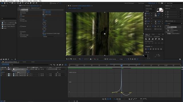Open the 1 View layout dropdown
This screenshot has width=183, height=102.
click(122, 59)
